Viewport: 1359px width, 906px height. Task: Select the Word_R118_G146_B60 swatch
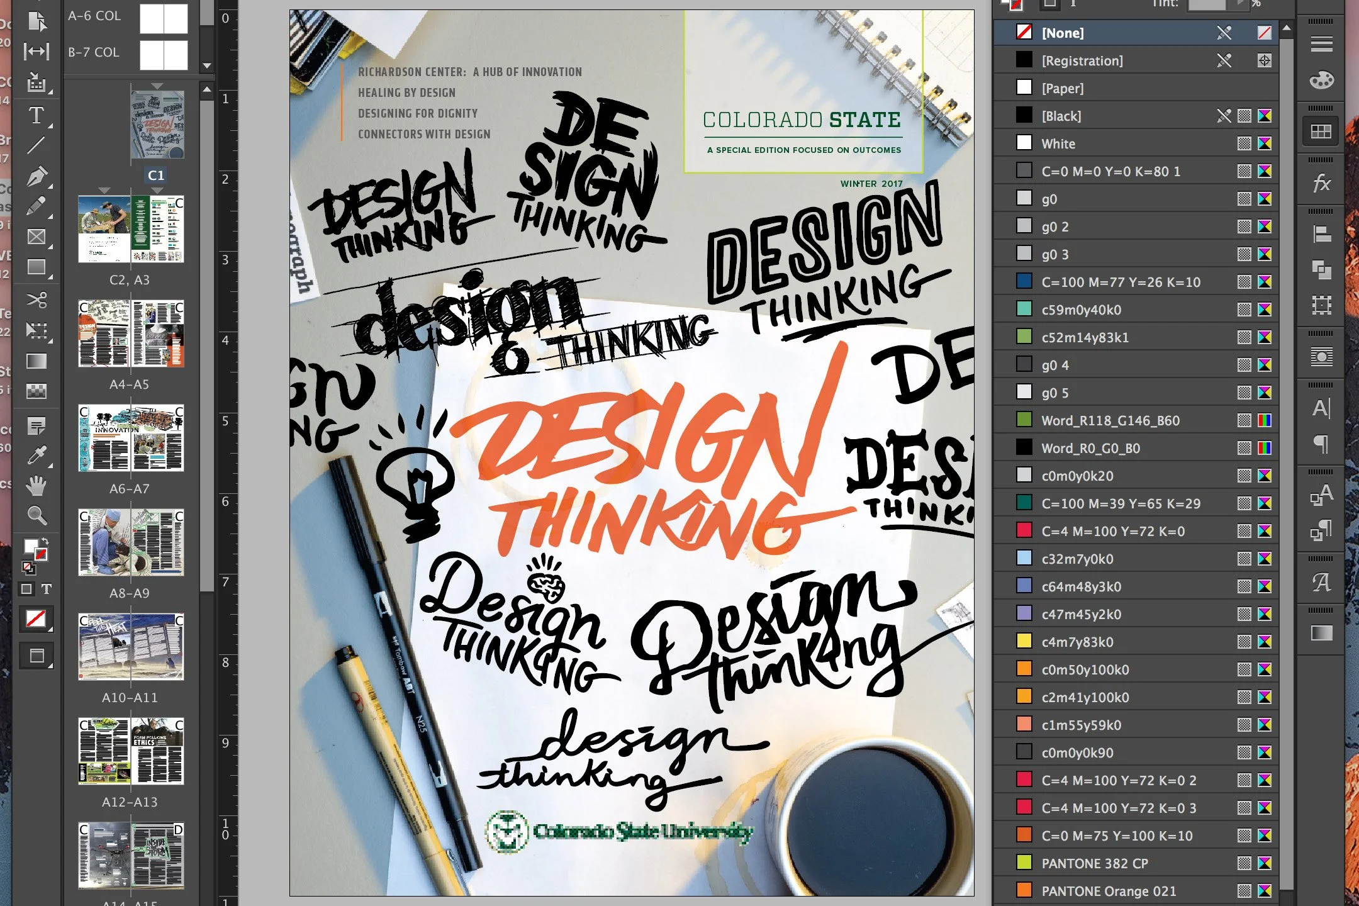[x=1136, y=420]
